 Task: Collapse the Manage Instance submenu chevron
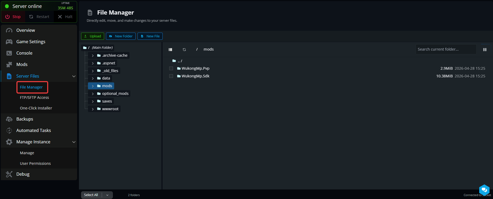click(74, 142)
